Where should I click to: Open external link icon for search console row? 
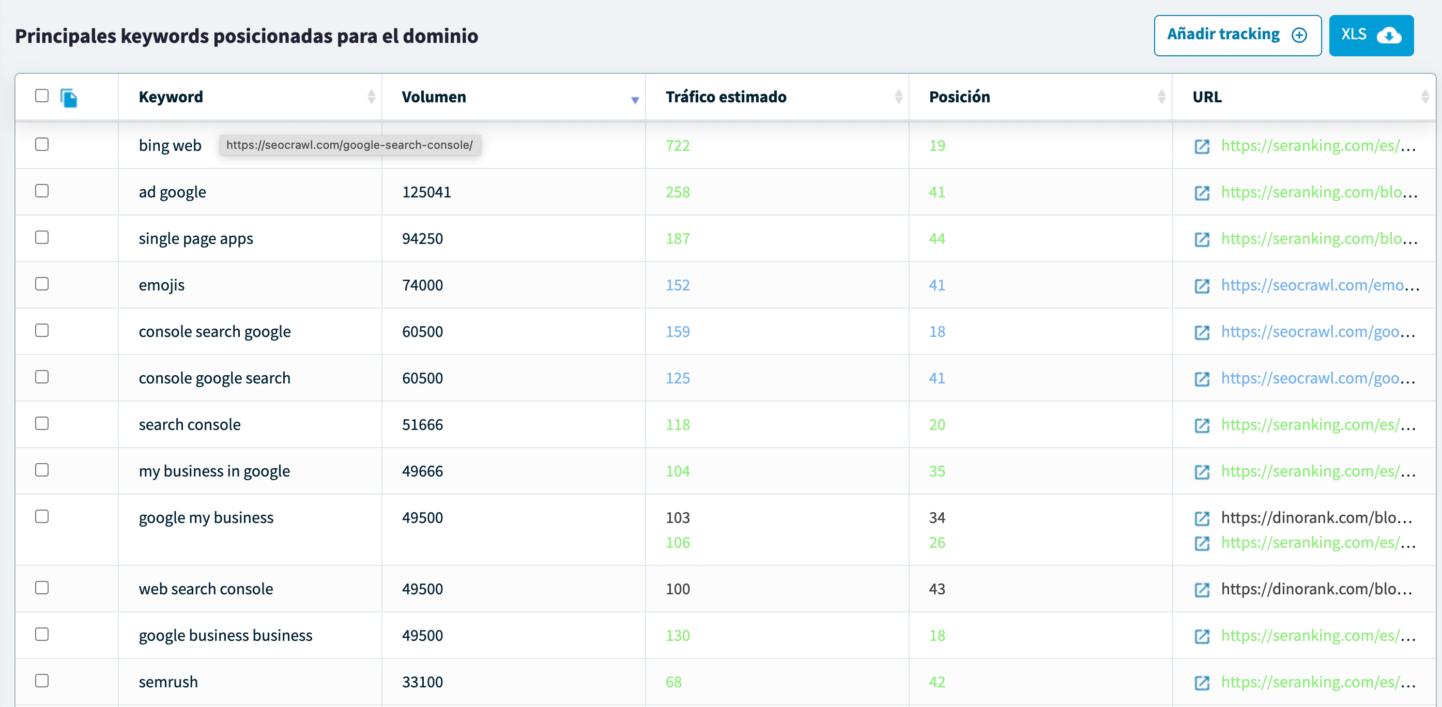pos(1202,425)
